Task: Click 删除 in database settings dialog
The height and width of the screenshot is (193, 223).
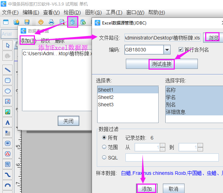Action: (x=59, y=41)
